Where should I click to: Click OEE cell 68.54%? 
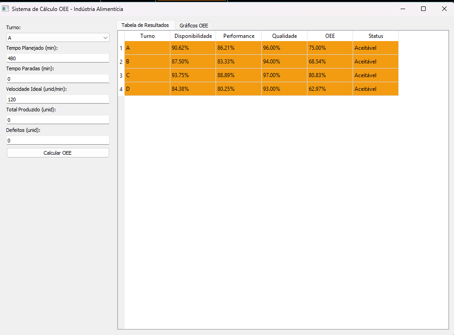pos(330,62)
